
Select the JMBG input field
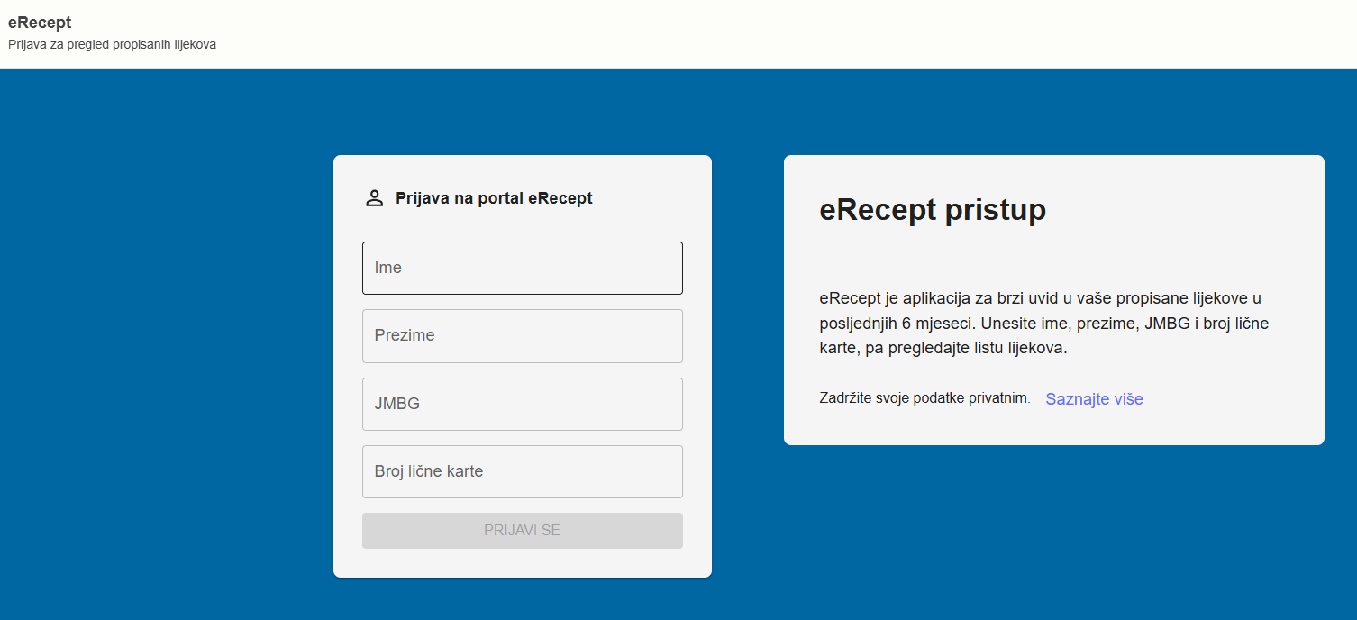click(x=522, y=404)
